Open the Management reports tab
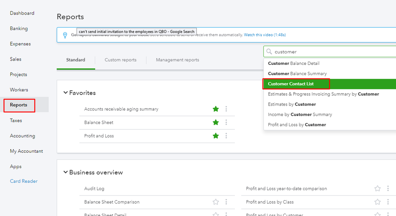The image size is (396, 216). 177,60
